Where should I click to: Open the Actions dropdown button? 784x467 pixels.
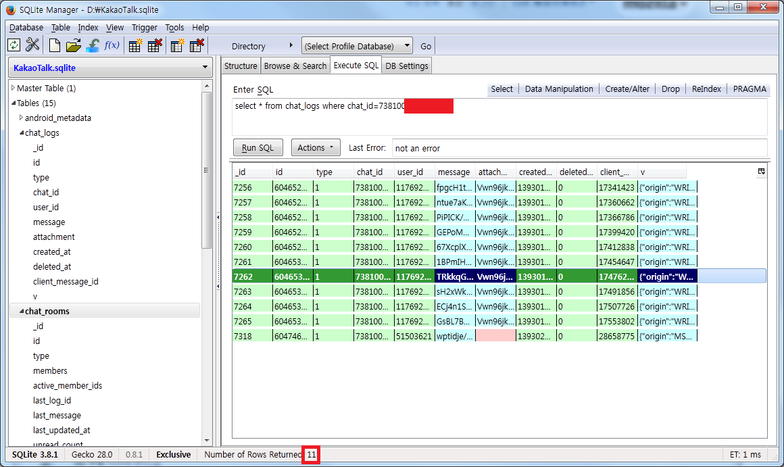(x=316, y=147)
